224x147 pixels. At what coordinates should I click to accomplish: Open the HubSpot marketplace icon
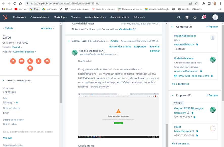187,17
